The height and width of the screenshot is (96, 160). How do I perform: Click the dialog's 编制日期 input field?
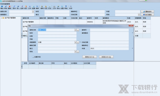pos(57,45)
